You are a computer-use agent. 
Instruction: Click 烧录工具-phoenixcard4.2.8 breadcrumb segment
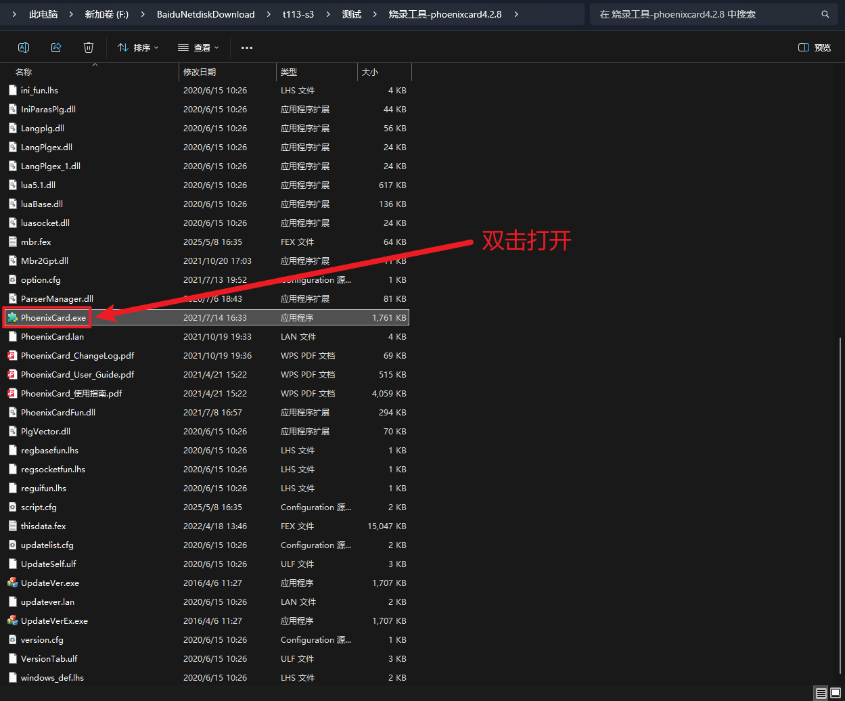coord(445,14)
